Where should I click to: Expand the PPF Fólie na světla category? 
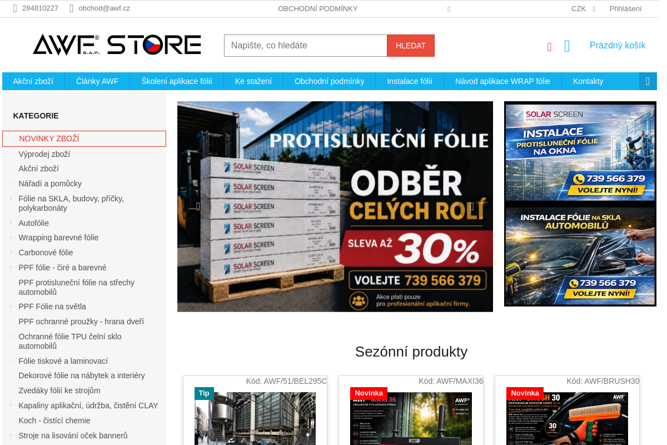11,306
